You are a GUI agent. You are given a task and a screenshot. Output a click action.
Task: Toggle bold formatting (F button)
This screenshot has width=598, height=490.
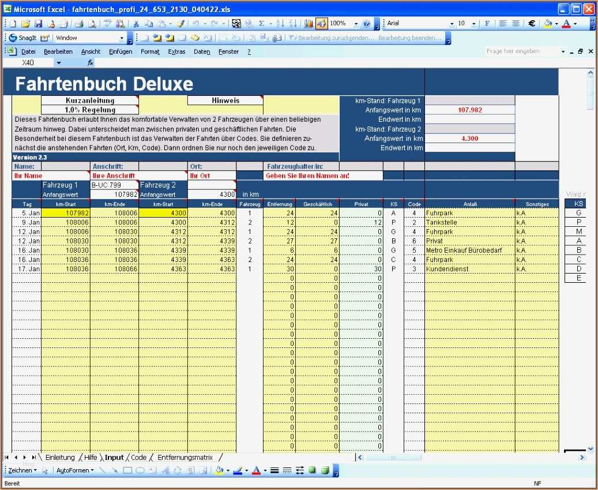tap(487, 24)
